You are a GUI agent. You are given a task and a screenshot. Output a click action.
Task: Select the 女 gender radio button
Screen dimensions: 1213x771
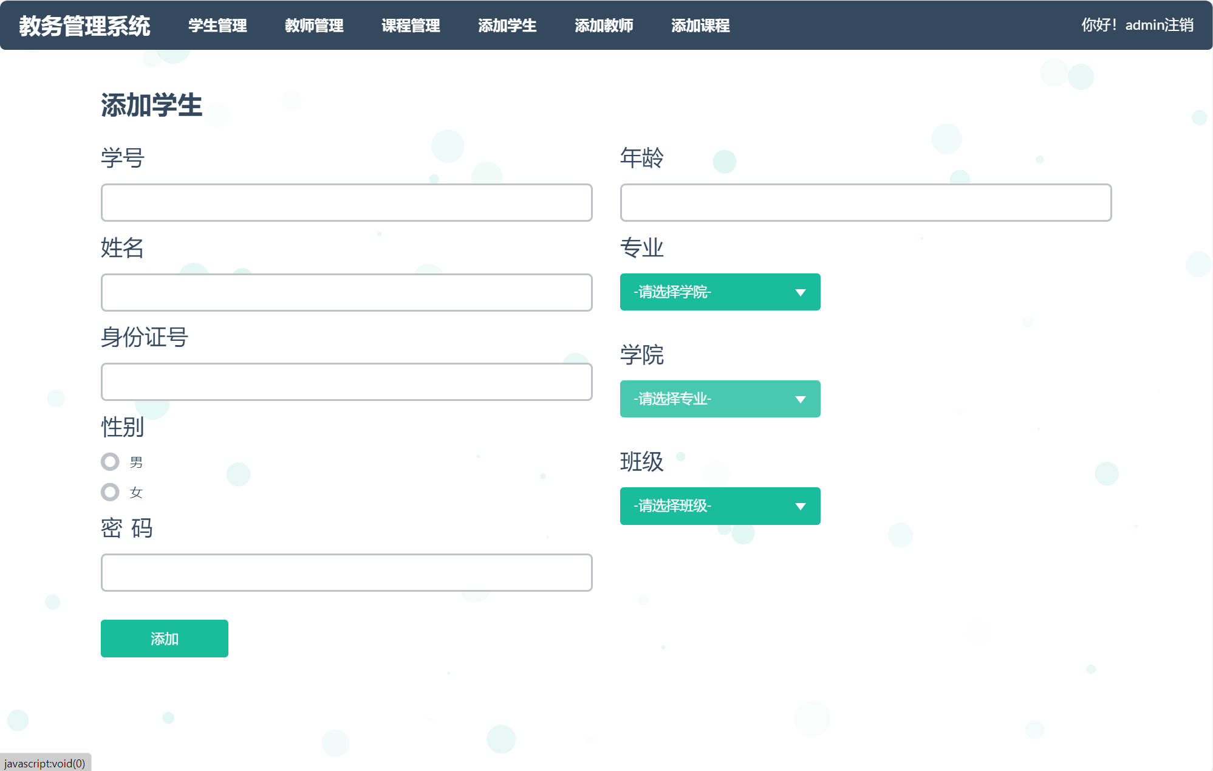tap(111, 492)
